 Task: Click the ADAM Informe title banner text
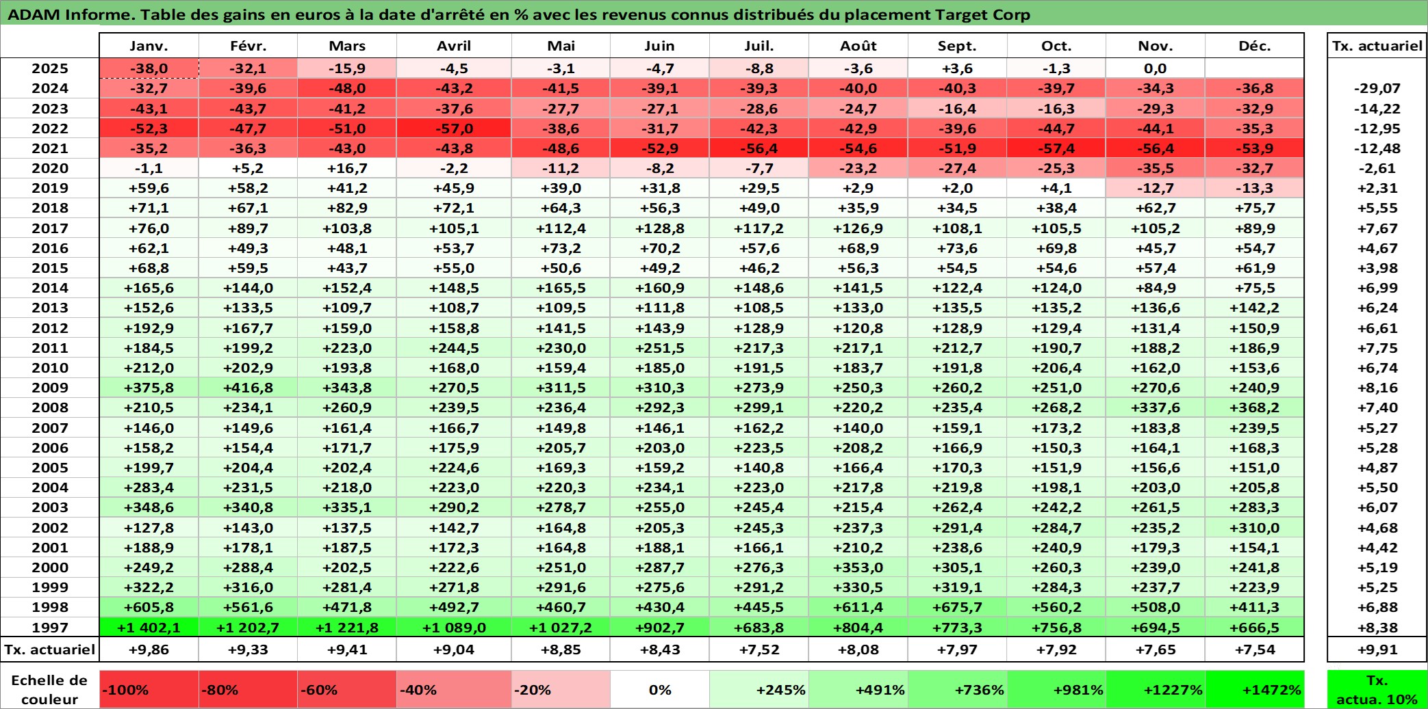click(x=519, y=14)
